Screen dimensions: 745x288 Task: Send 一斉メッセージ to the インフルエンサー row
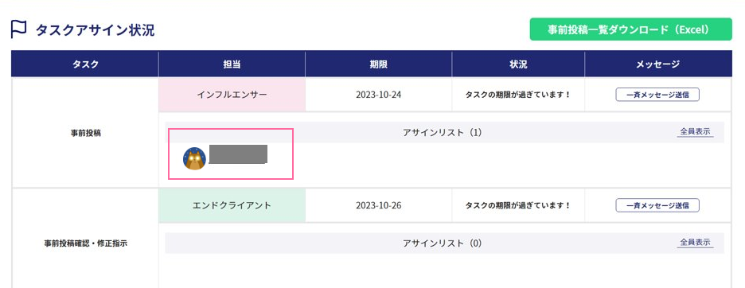pos(657,94)
